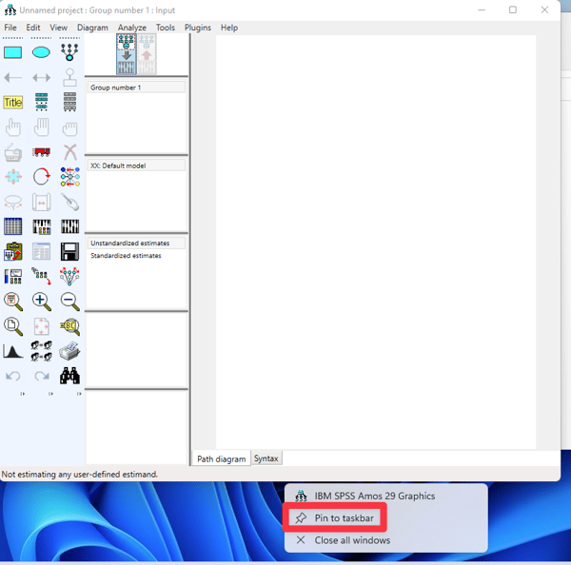Select the move parameter values tool
This screenshot has height=565, width=571.
point(13,202)
